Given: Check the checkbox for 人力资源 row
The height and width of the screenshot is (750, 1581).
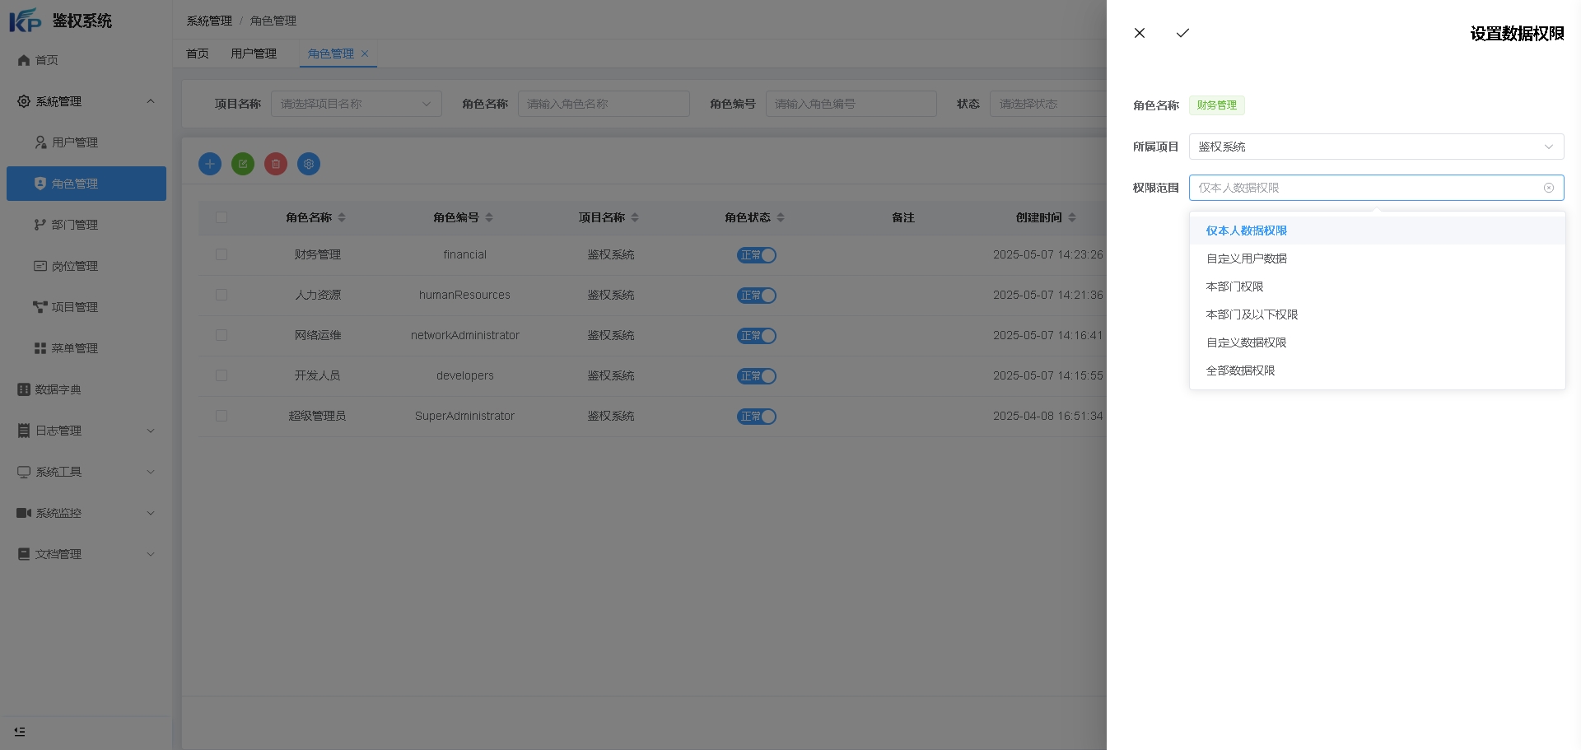Looking at the screenshot, I should point(222,295).
